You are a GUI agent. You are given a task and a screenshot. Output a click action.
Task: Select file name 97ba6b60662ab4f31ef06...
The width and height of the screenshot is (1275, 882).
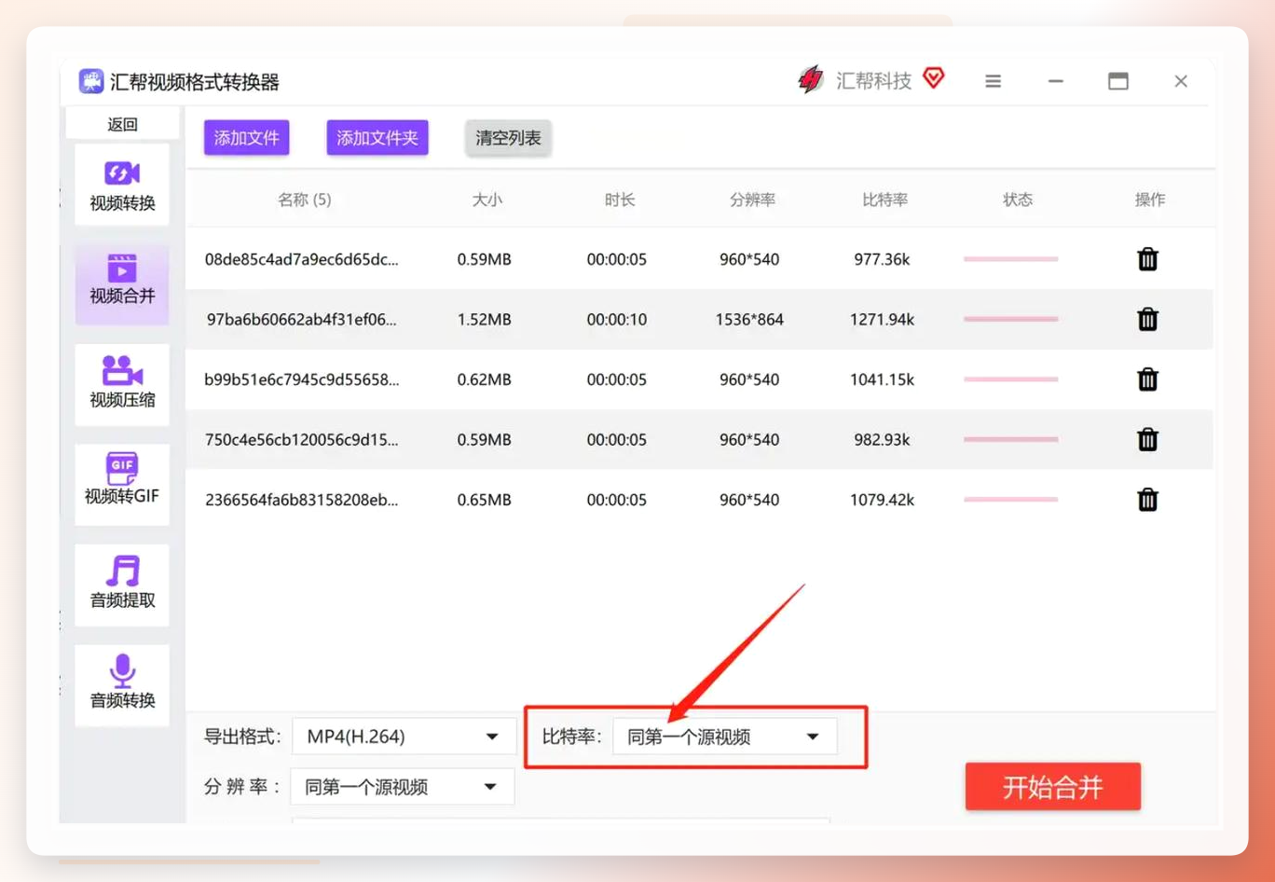click(x=302, y=319)
